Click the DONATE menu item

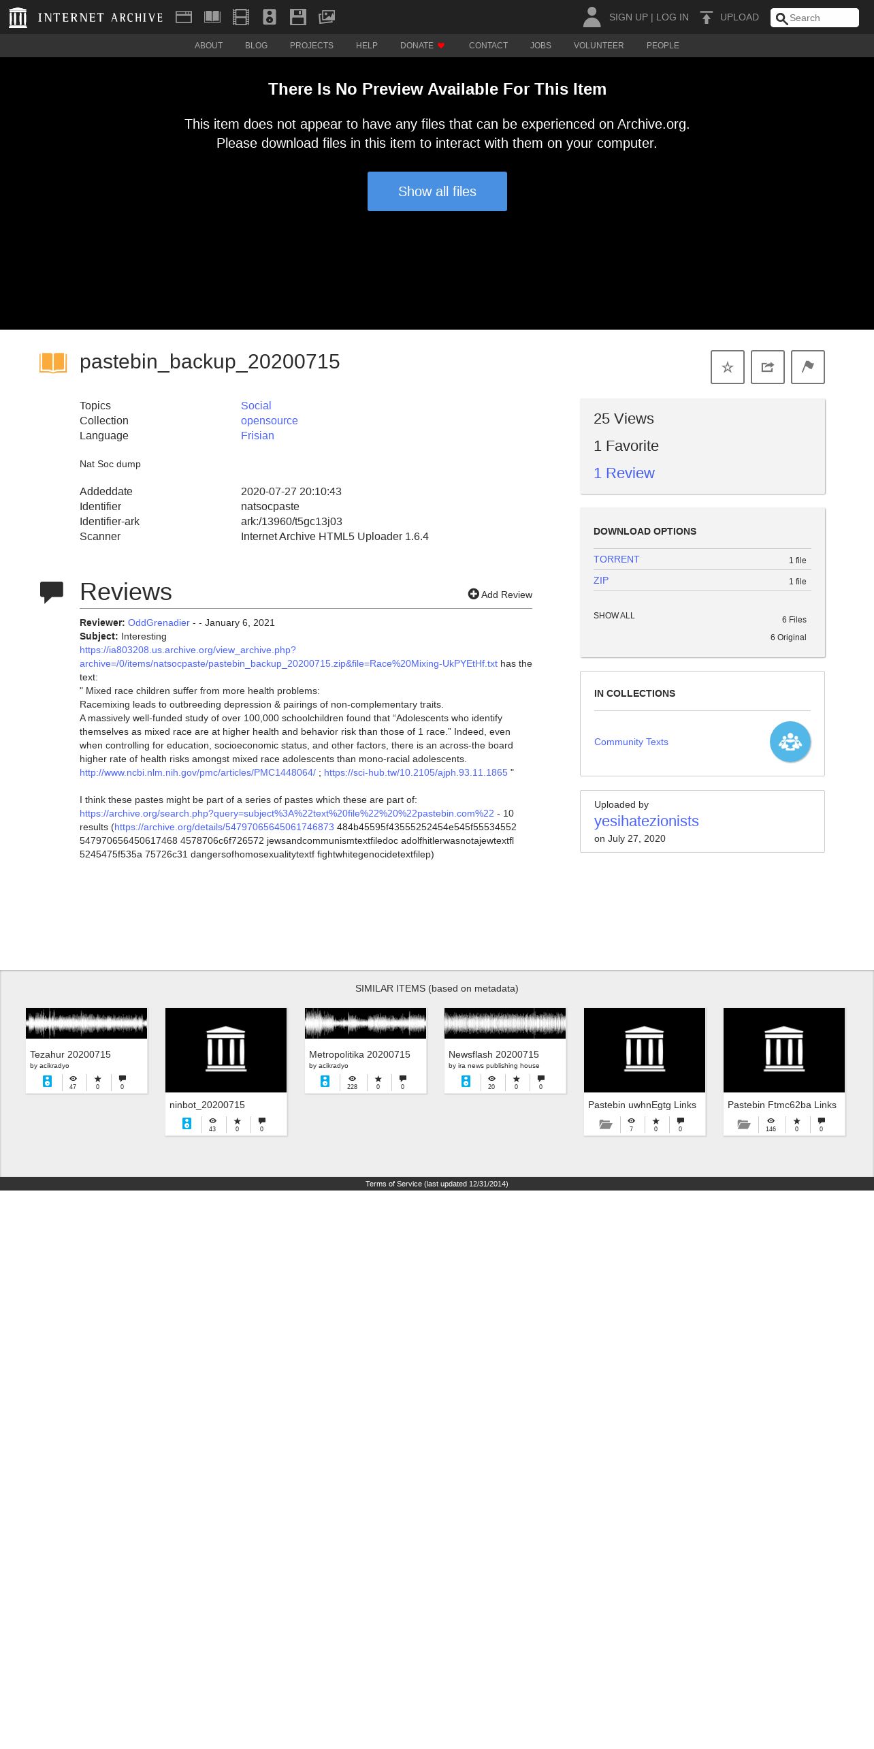pyautogui.click(x=417, y=46)
